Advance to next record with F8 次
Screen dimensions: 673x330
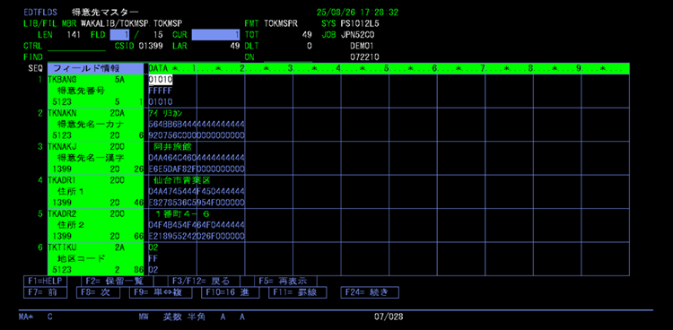click(99, 292)
